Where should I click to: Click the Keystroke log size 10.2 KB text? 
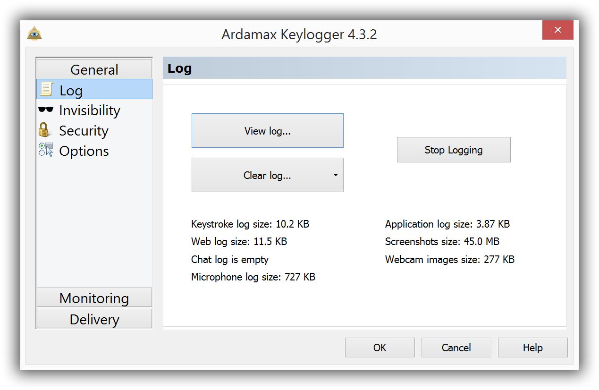pos(250,224)
